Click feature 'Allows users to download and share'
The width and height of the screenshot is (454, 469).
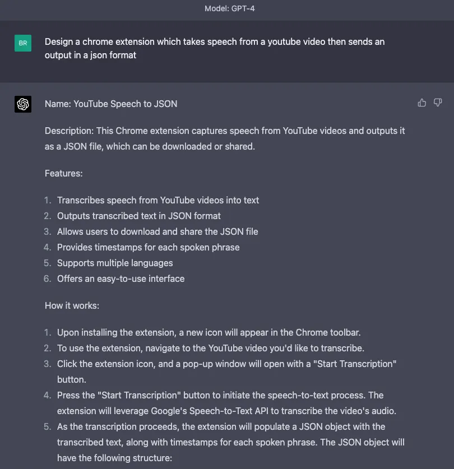tap(157, 231)
